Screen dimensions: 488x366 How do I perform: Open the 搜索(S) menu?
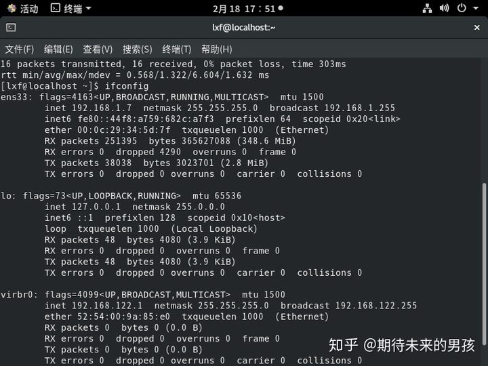click(x=137, y=49)
